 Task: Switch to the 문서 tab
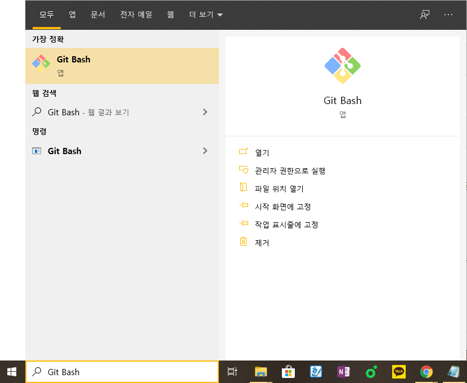tap(98, 15)
